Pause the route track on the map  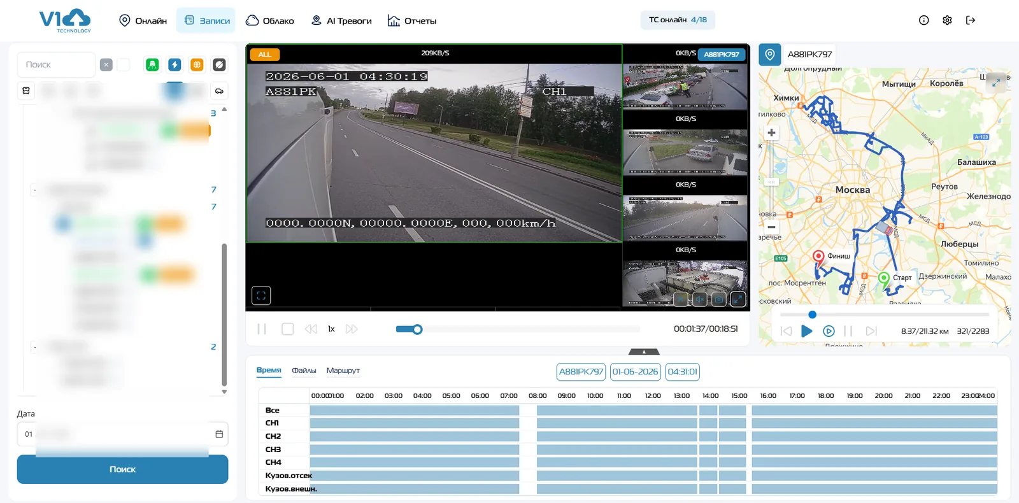[848, 331]
